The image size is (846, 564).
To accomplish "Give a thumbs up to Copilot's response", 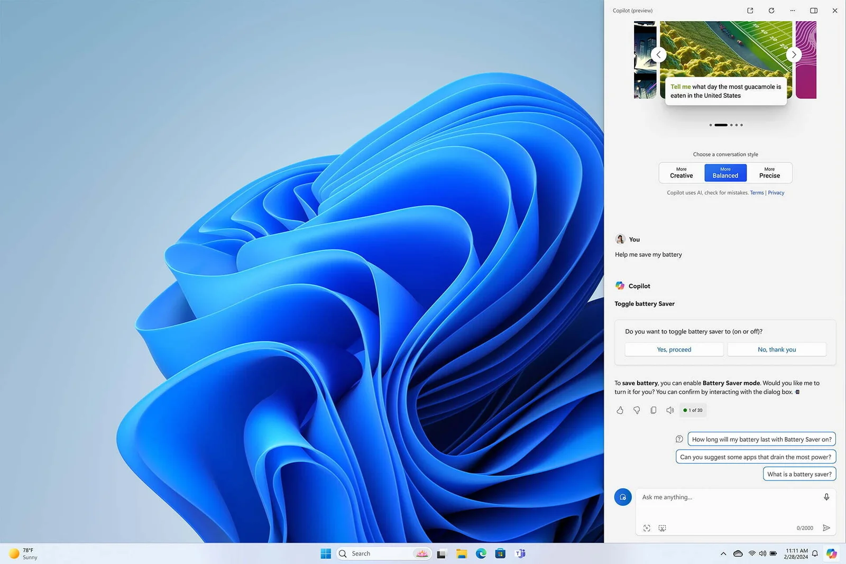I will click(x=620, y=410).
